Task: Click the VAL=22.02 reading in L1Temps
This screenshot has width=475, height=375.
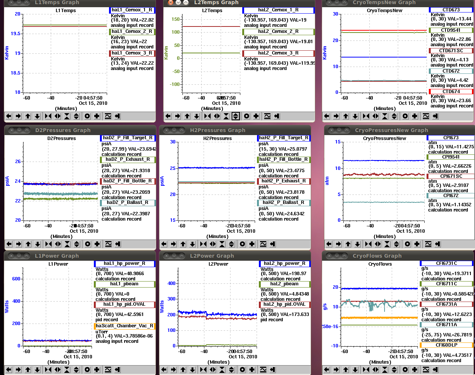Action: pos(142,20)
